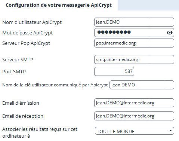Click the Associer les résultats reçus label
The image size is (179, 141).
40,132
